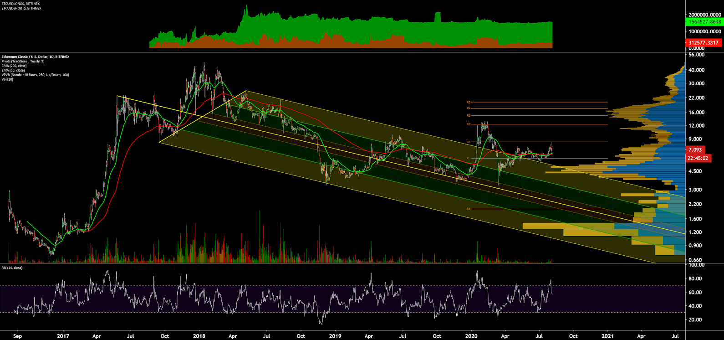Click the 1.600 price axis label
Viewport: 724px width, 340px height.
click(695, 219)
